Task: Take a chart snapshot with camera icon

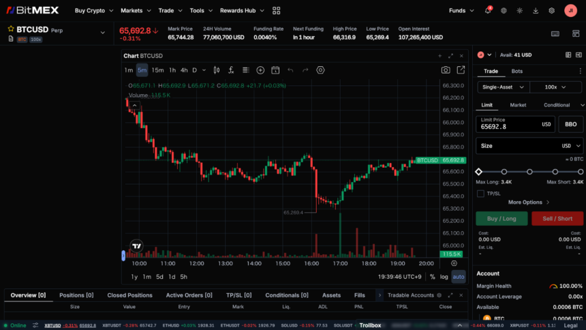Action: [446, 70]
